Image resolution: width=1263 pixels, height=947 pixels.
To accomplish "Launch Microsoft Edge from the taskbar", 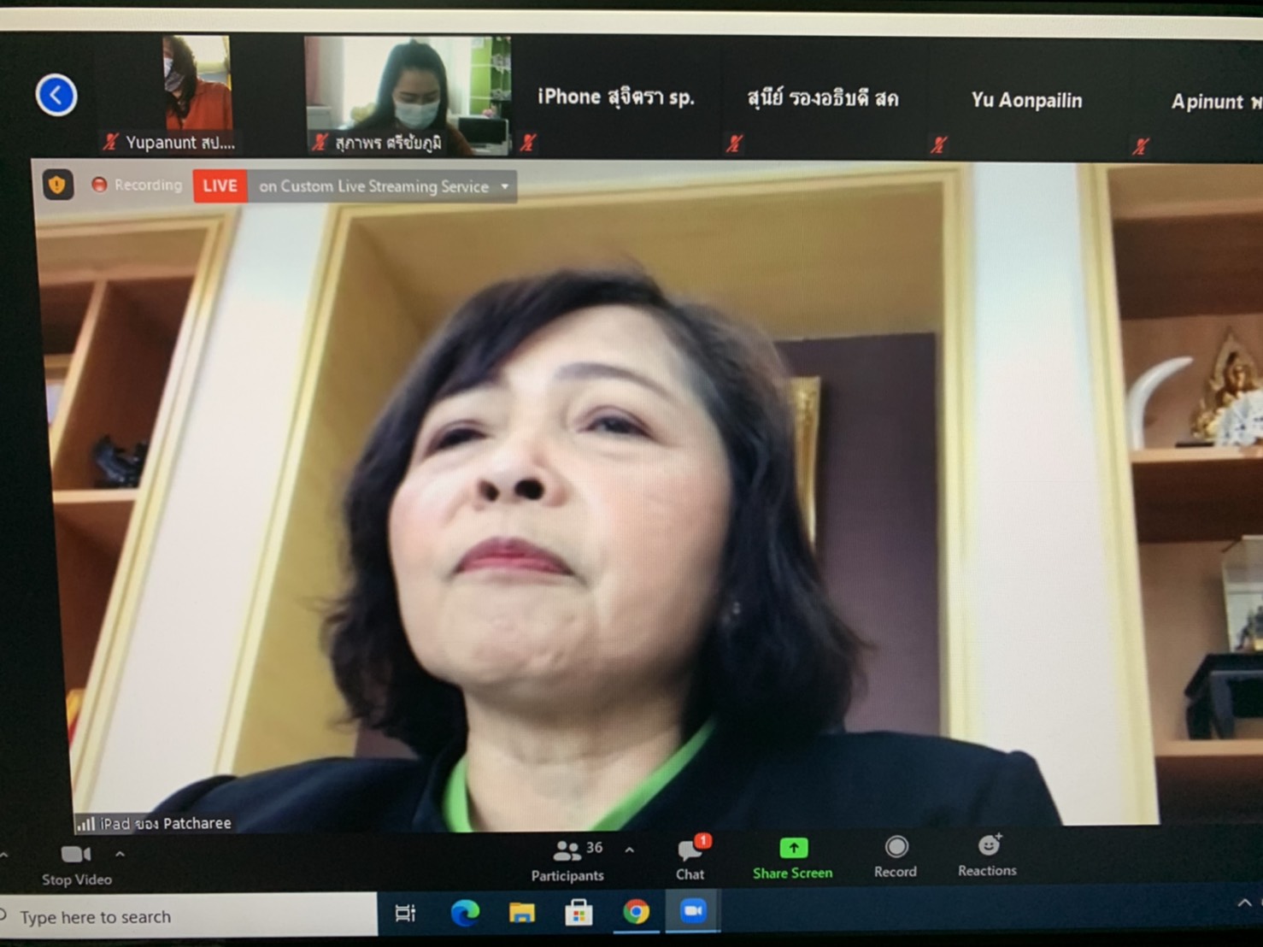I will [465, 913].
